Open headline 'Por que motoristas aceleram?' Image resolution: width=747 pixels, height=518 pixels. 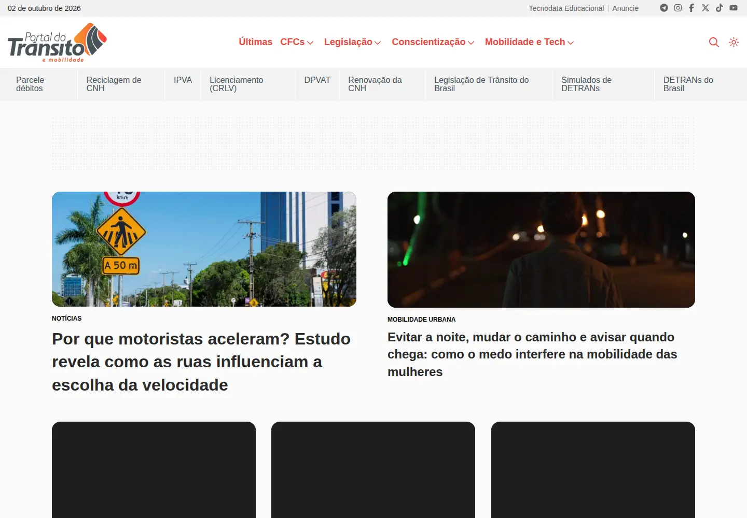tap(201, 362)
